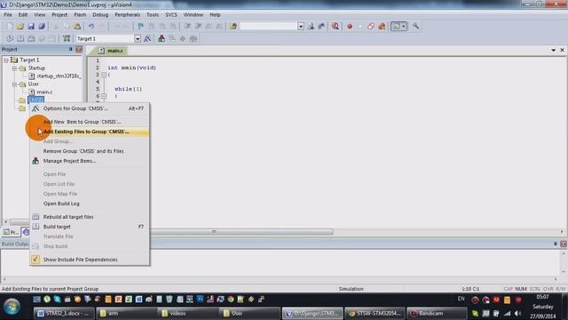Viewport: 568px width, 320px height.
Task: Click the Select Software Packs icon
Action: pyautogui.click(x=193, y=38)
